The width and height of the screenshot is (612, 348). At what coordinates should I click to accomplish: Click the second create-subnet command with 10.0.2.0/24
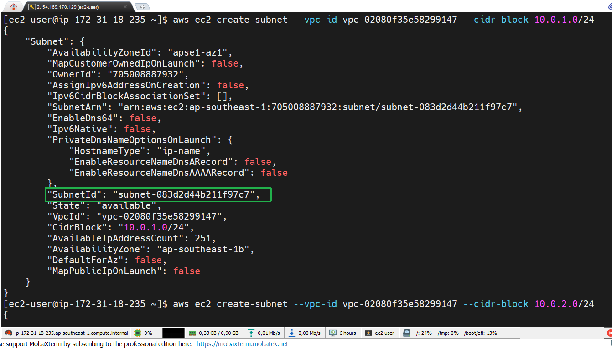coord(384,304)
